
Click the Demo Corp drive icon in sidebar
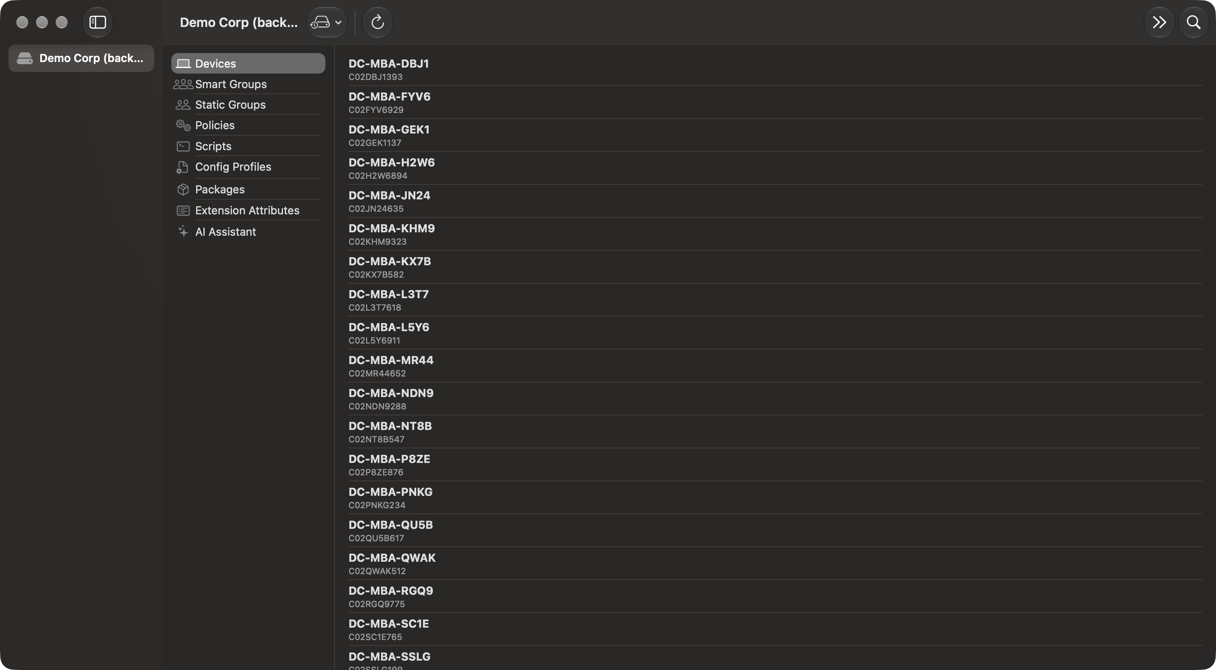click(24, 58)
